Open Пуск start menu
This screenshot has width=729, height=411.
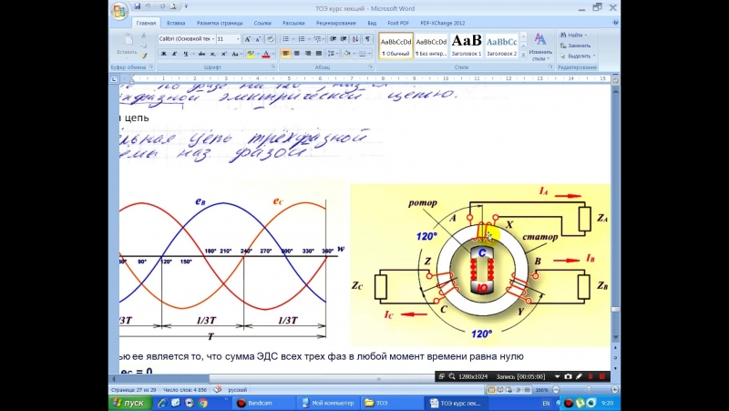128,403
